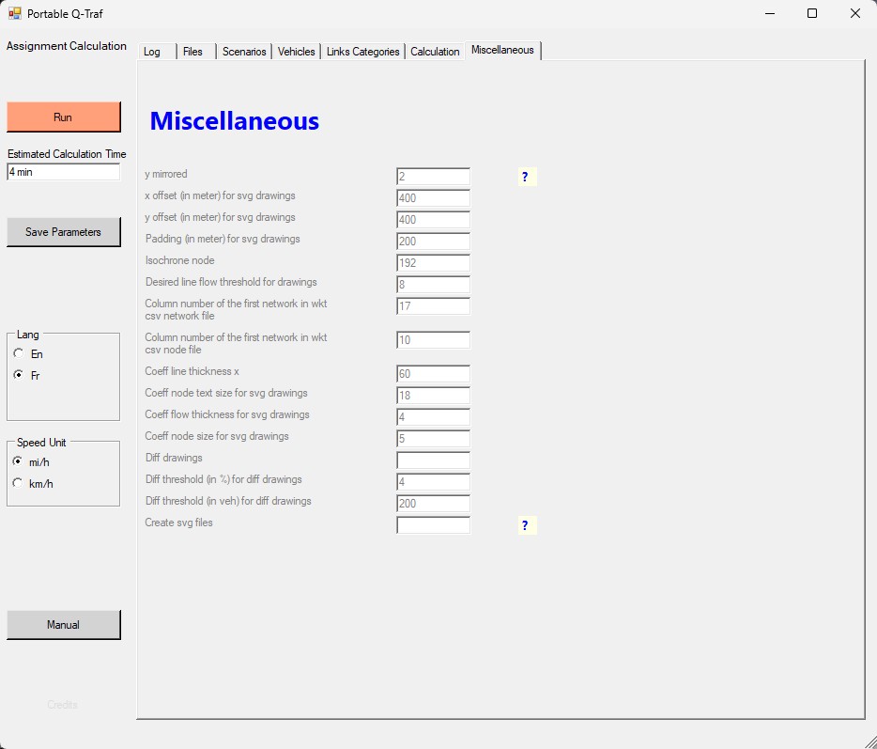Open the Vehicles tab

coord(297,52)
